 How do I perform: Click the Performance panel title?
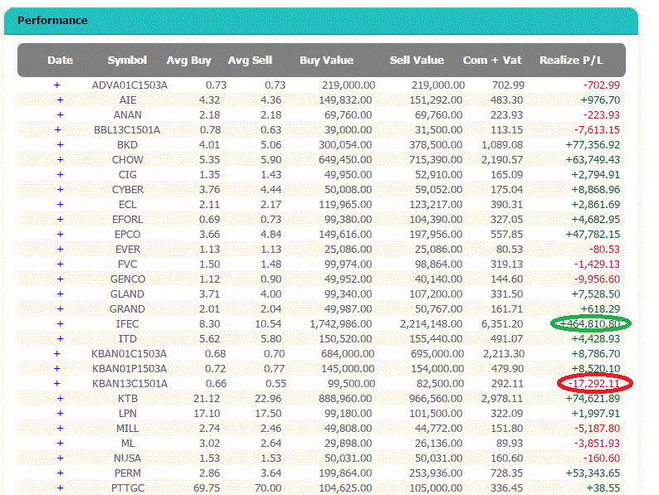point(52,20)
